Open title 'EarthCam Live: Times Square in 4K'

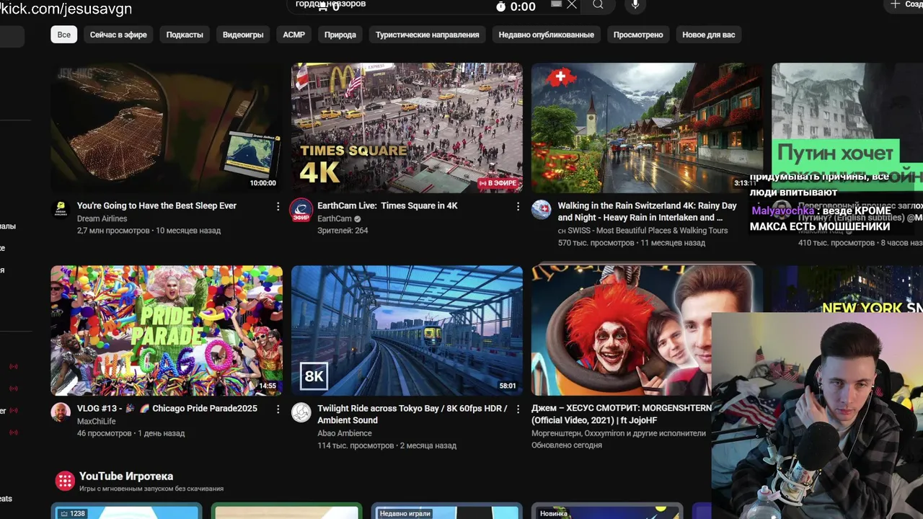[387, 205]
